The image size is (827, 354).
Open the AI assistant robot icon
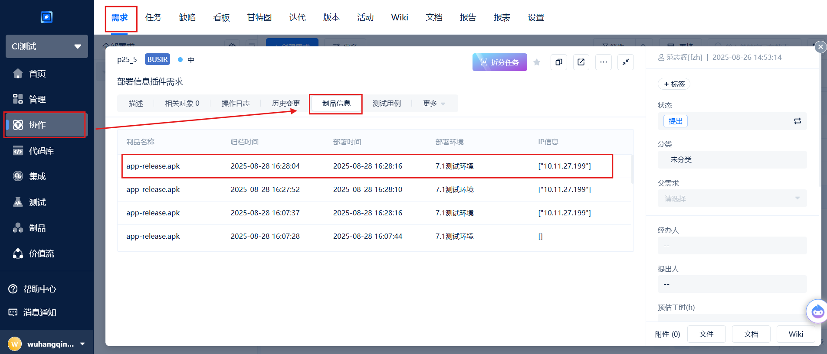tap(817, 311)
